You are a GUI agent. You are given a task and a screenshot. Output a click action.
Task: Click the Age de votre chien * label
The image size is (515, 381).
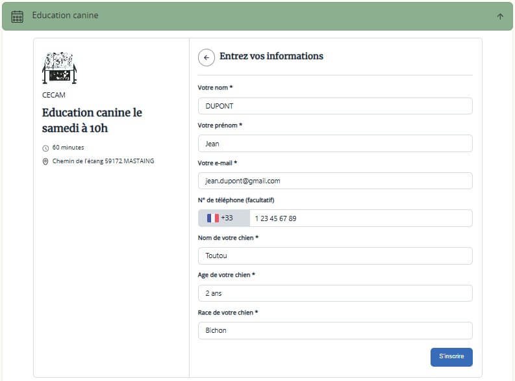(226, 275)
